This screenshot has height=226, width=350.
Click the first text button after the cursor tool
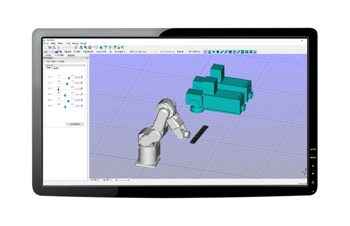[67, 52]
